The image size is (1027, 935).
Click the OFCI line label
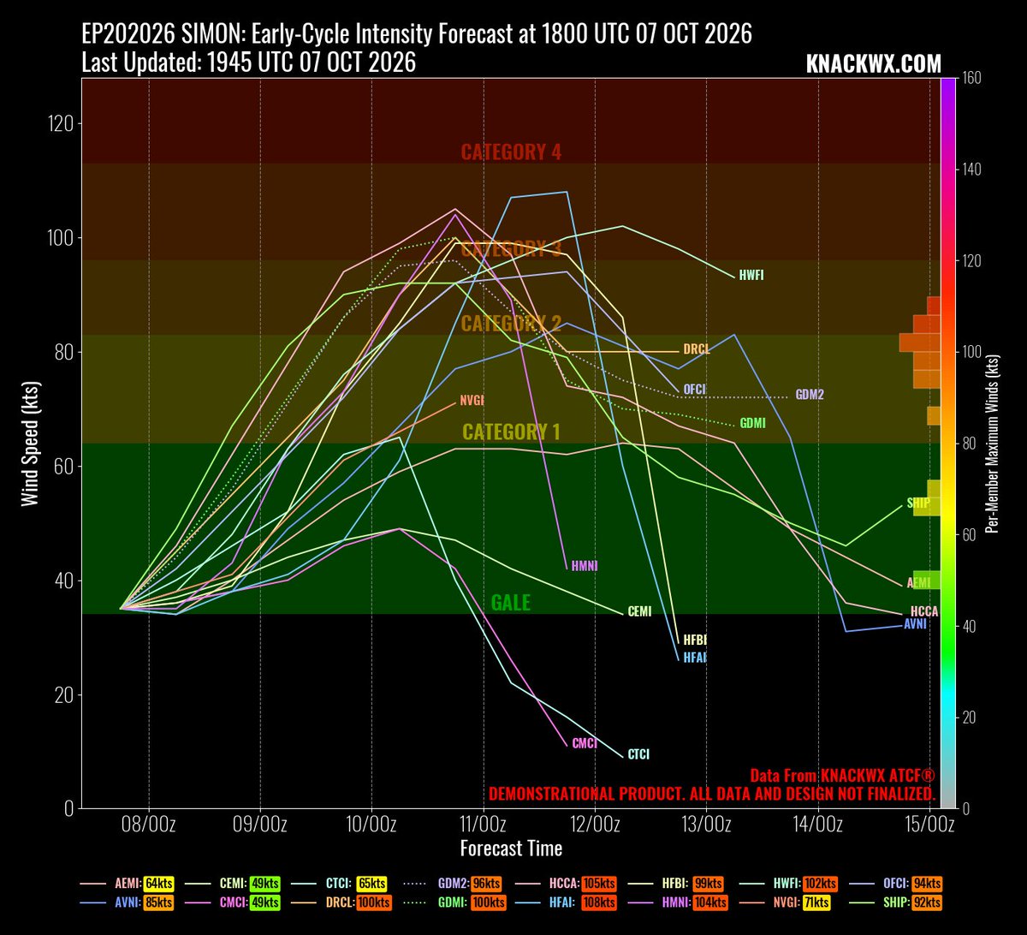[x=694, y=389]
